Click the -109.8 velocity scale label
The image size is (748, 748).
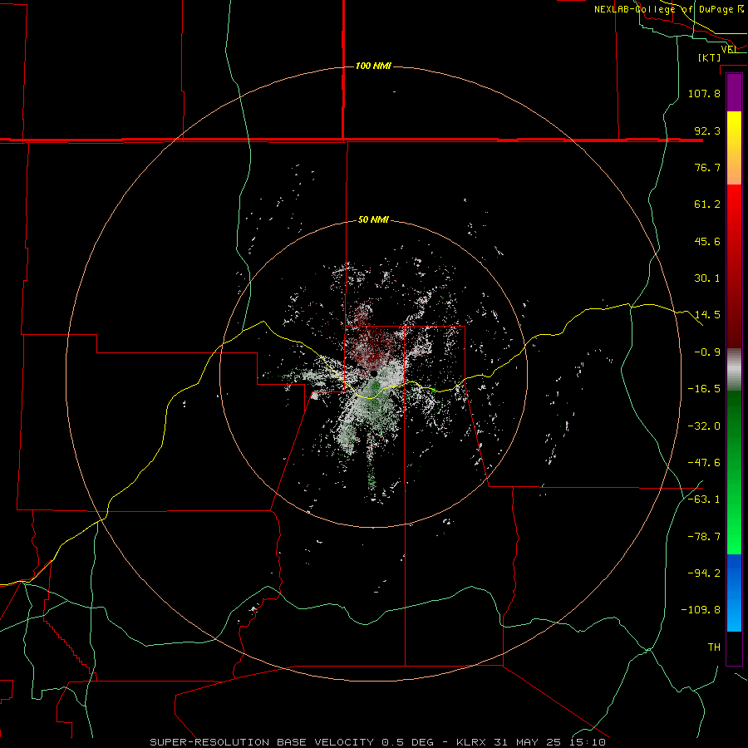(x=701, y=610)
